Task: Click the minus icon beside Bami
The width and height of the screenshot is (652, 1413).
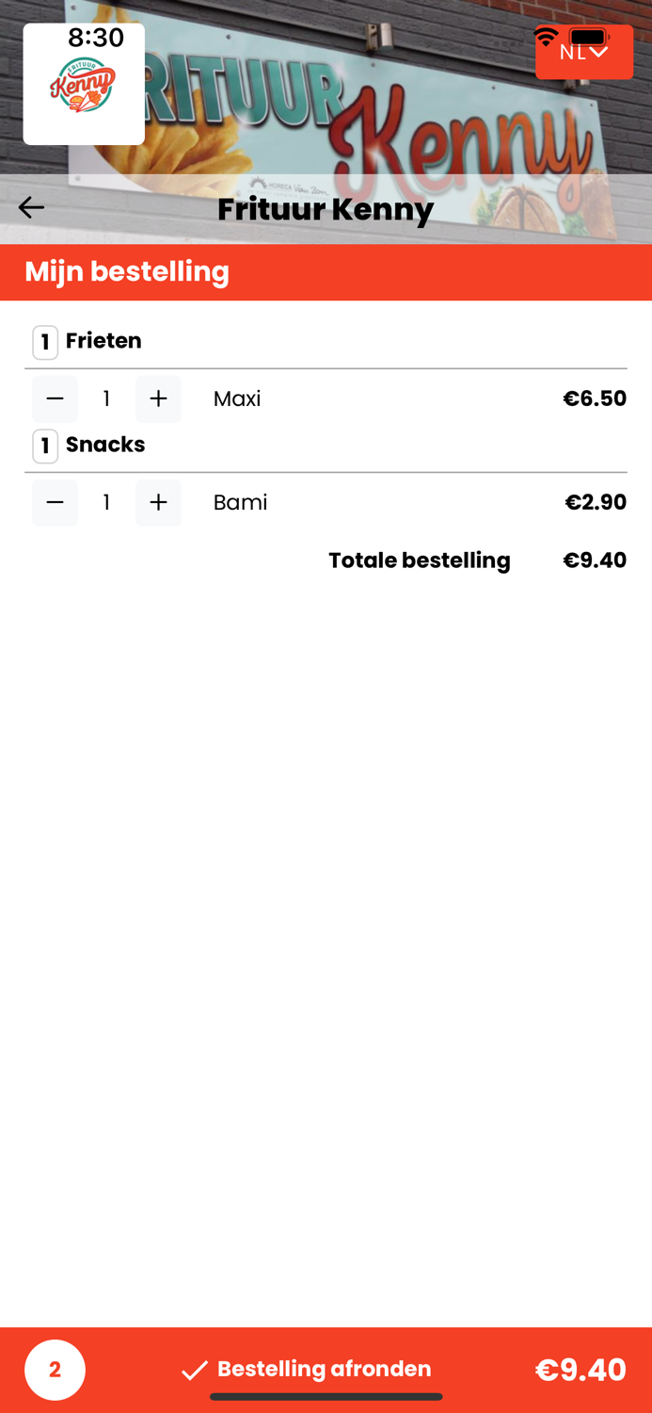Action: pyautogui.click(x=55, y=502)
